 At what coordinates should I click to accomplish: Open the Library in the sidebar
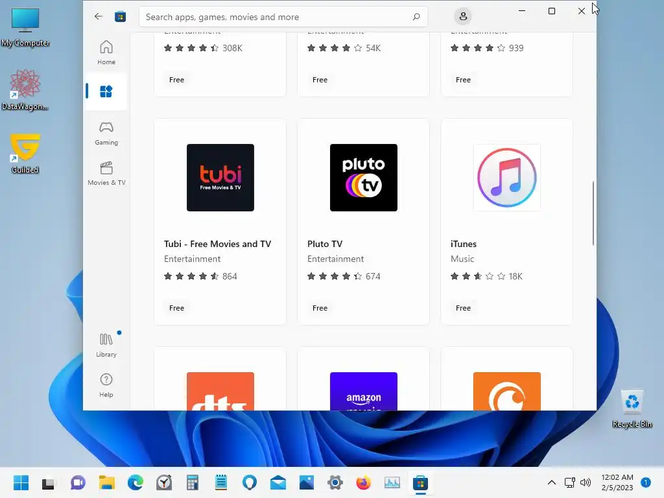(106, 345)
